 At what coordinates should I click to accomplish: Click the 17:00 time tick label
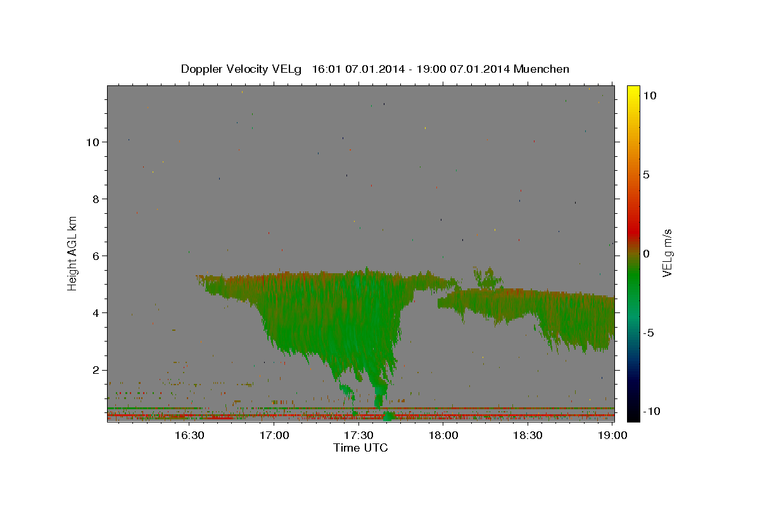pos(275,435)
